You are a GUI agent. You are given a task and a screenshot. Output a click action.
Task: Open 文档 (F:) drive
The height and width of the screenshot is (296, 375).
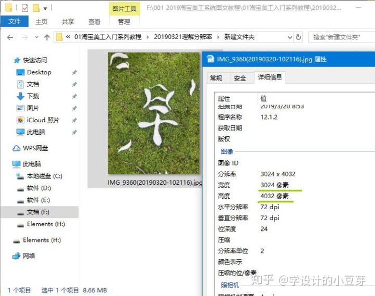[38, 212]
